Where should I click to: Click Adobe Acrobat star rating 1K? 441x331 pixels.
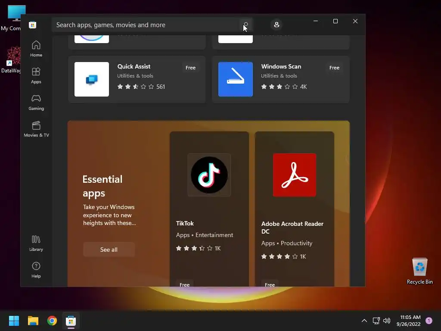click(283, 256)
